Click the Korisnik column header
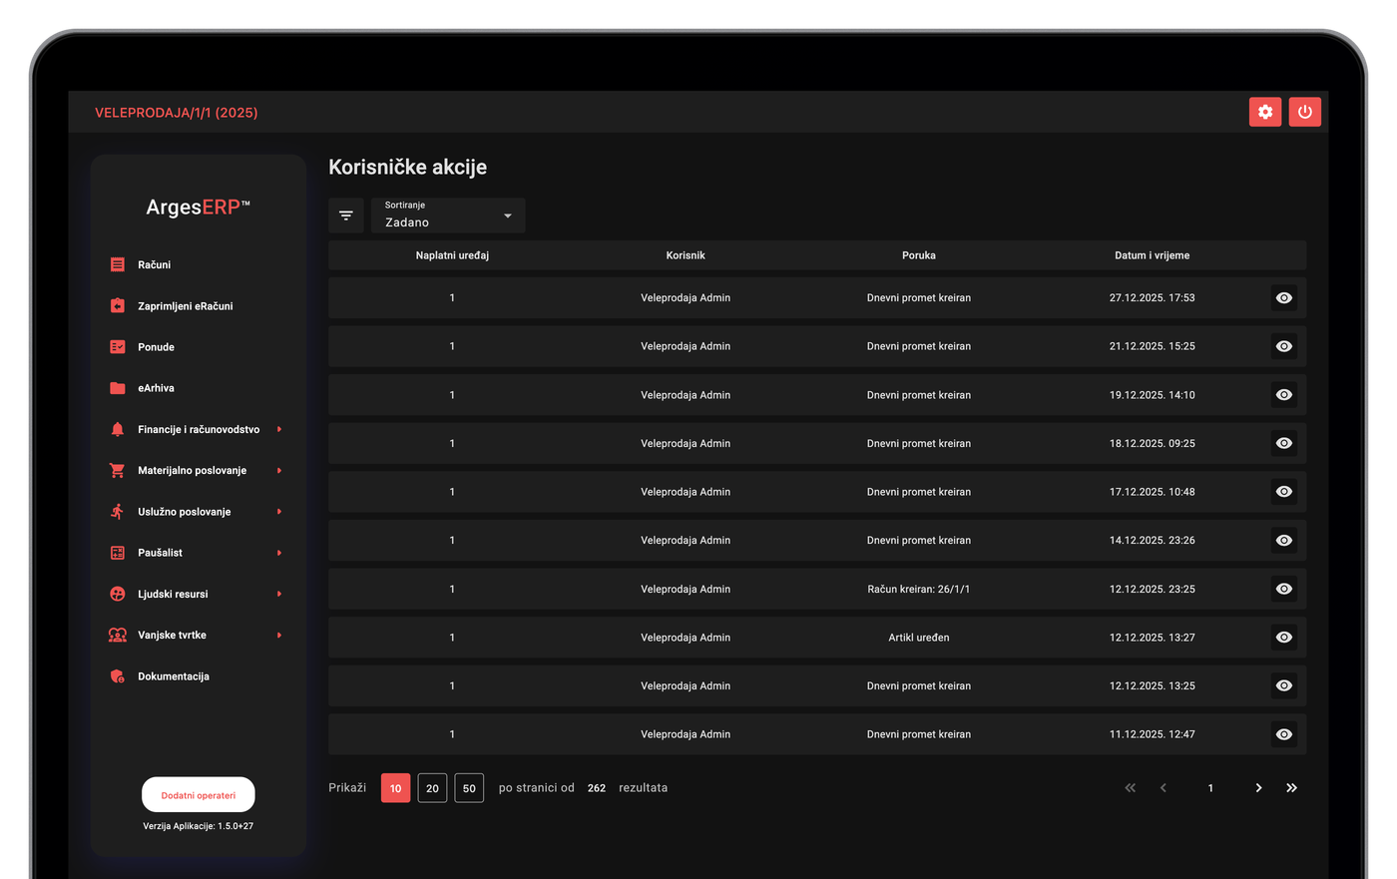1397x879 pixels. [686, 255]
